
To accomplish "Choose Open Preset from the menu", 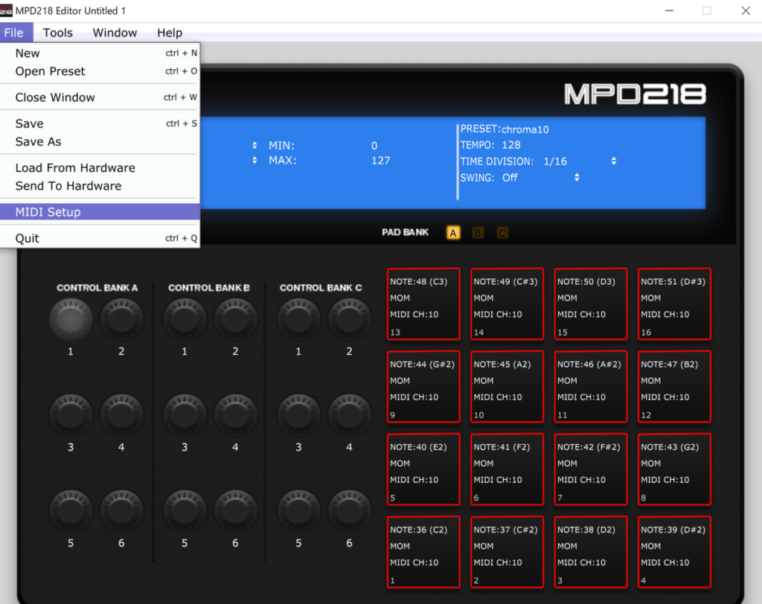I will 100,71.
